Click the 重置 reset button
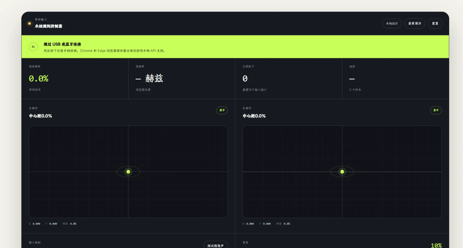Viewport: 463px width, 248px height. point(435,23)
